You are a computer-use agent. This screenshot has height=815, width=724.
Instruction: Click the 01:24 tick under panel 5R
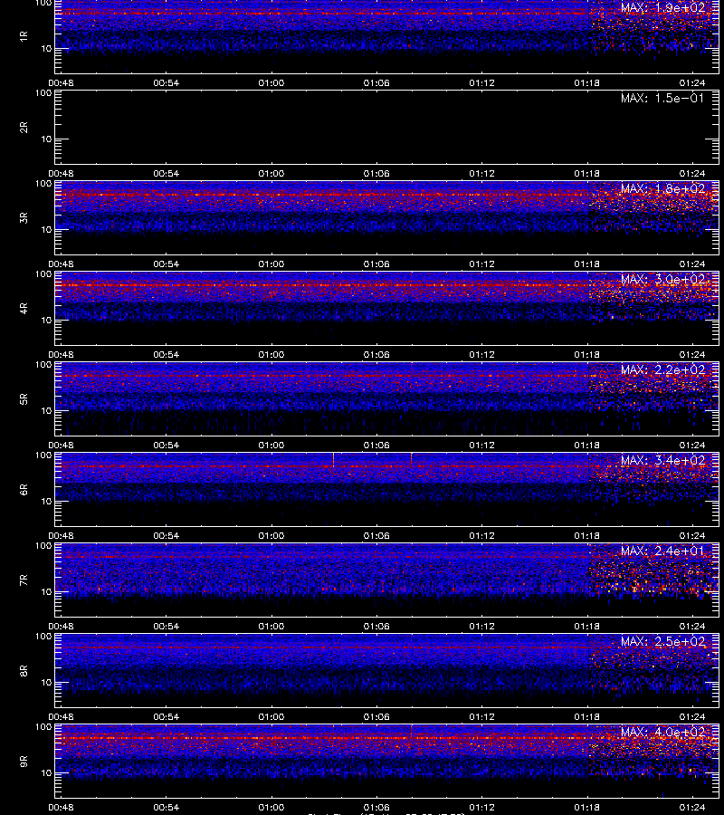pyautogui.click(x=691, y=445)
